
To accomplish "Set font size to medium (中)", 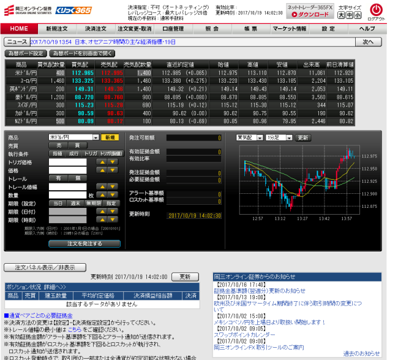I will 350,15.
